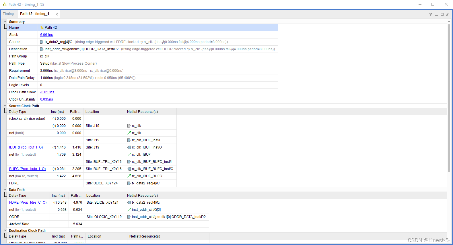Float the Path 42 panel
This screenshot has width=453, height=245.
pyautogui.click(x=448, y=14)
